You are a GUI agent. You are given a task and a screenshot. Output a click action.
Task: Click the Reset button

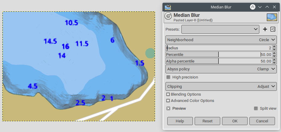point(207,121)
